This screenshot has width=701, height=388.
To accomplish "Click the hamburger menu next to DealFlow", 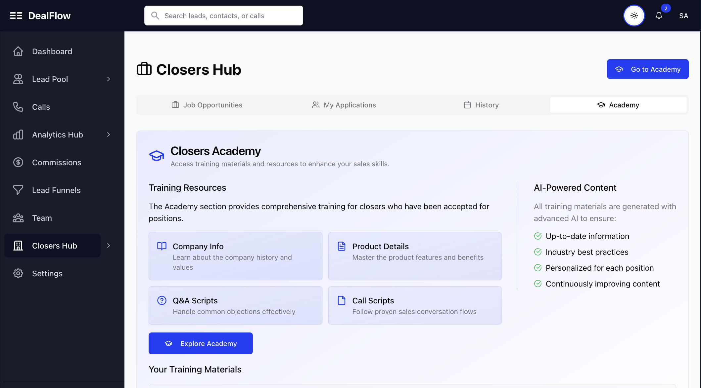I will click(17, 15).
